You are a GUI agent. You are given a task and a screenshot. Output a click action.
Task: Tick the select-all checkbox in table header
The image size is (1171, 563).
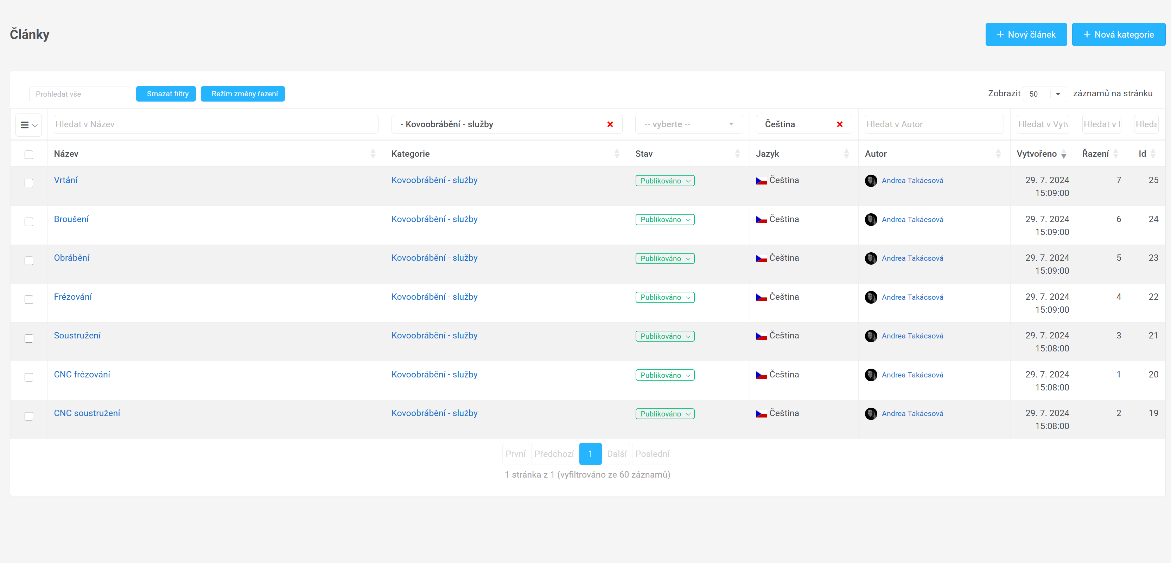[28, 155]
